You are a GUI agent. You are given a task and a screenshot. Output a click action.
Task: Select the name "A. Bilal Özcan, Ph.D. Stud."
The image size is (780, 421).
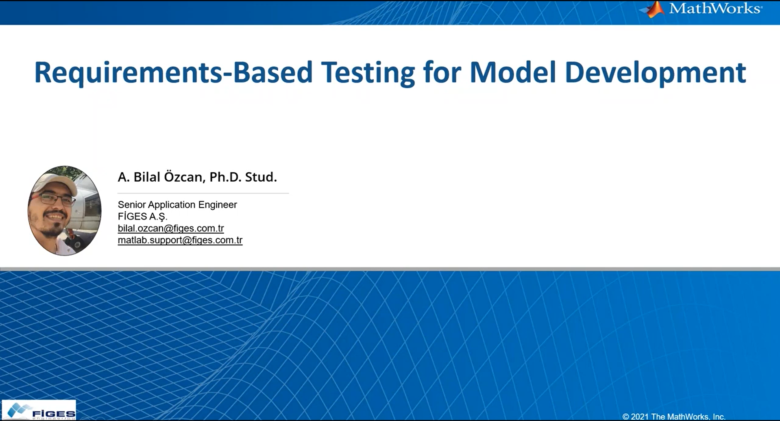point(197,177)
